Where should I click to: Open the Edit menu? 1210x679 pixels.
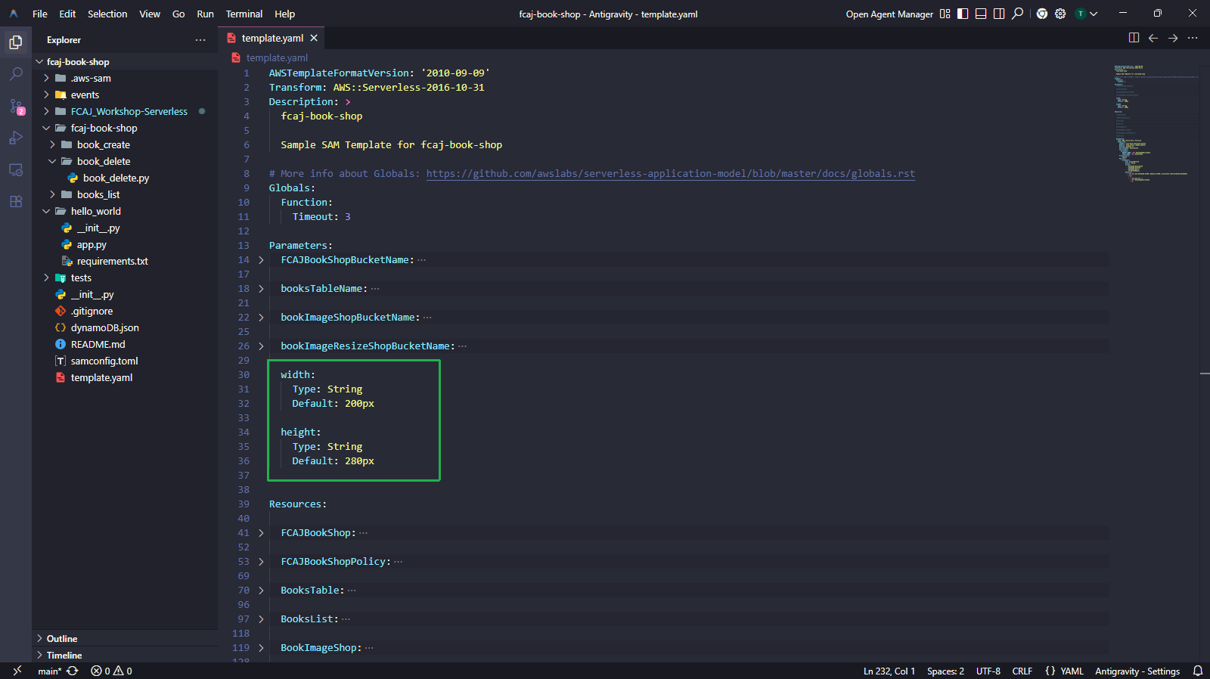click(x=67, y=14)
